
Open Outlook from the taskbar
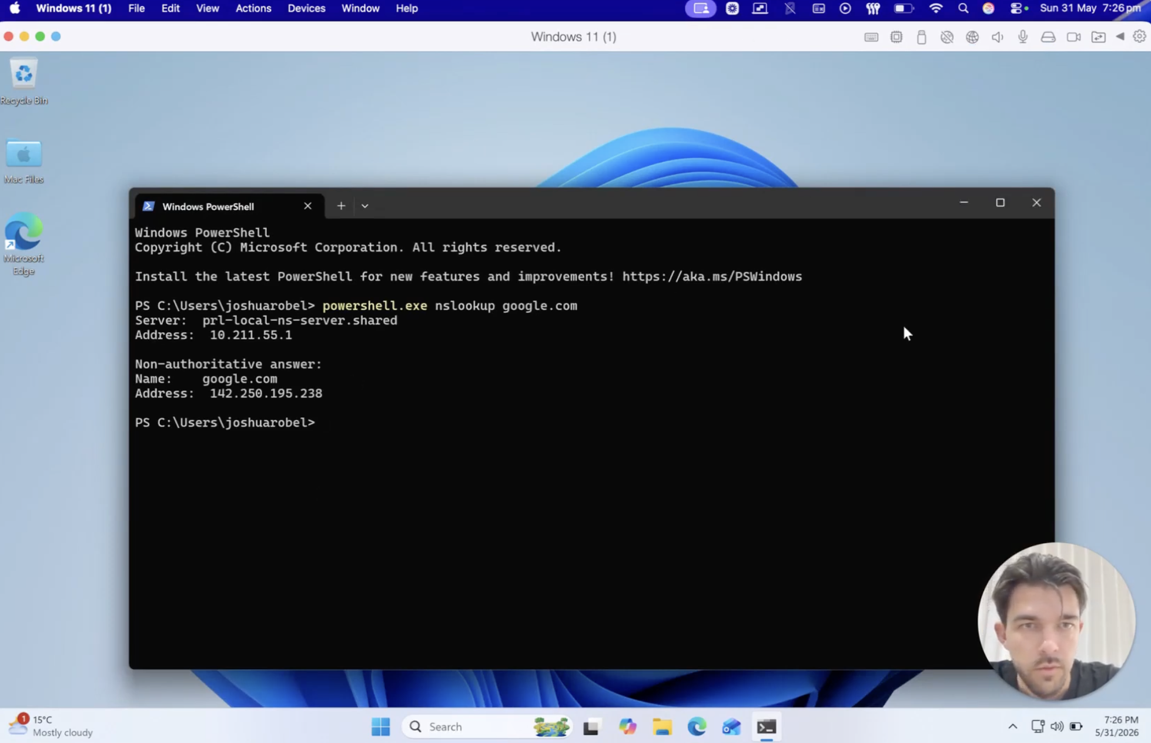point(732,727)
